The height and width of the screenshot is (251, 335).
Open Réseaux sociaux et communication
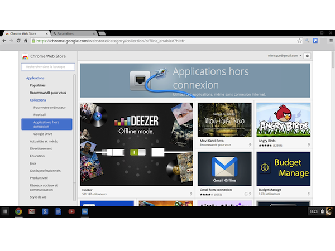[x=44, y=187]
